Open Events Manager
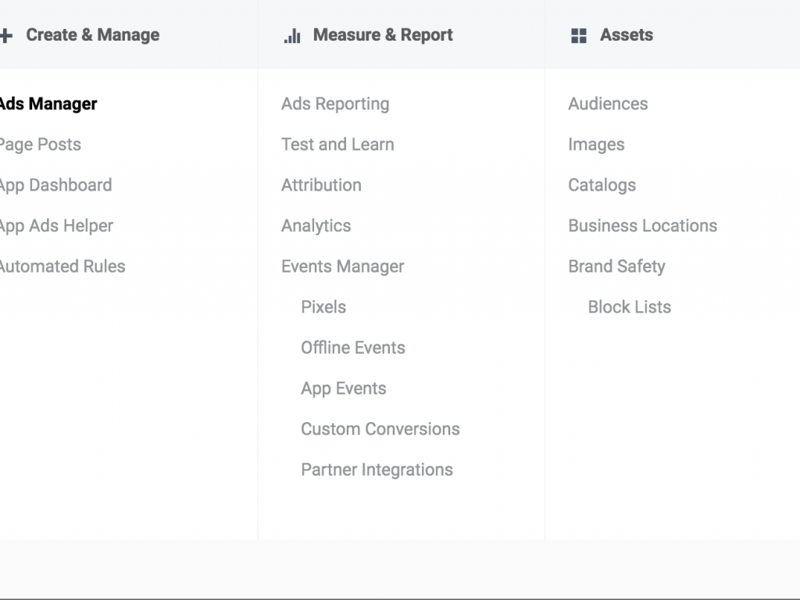This screenshot has width=800, height=600. (x=343, y=267)
